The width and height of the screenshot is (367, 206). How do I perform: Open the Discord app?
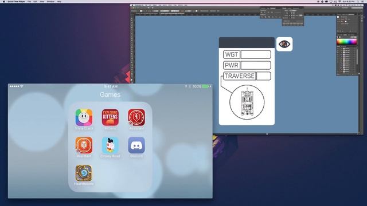tap(136, 145)
